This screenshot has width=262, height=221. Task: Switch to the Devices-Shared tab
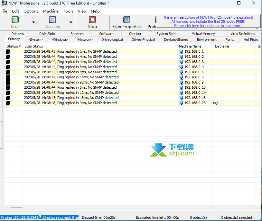176,40
